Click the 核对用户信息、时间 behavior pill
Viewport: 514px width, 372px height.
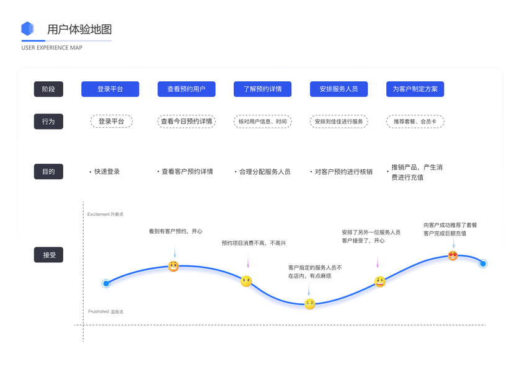262,122
